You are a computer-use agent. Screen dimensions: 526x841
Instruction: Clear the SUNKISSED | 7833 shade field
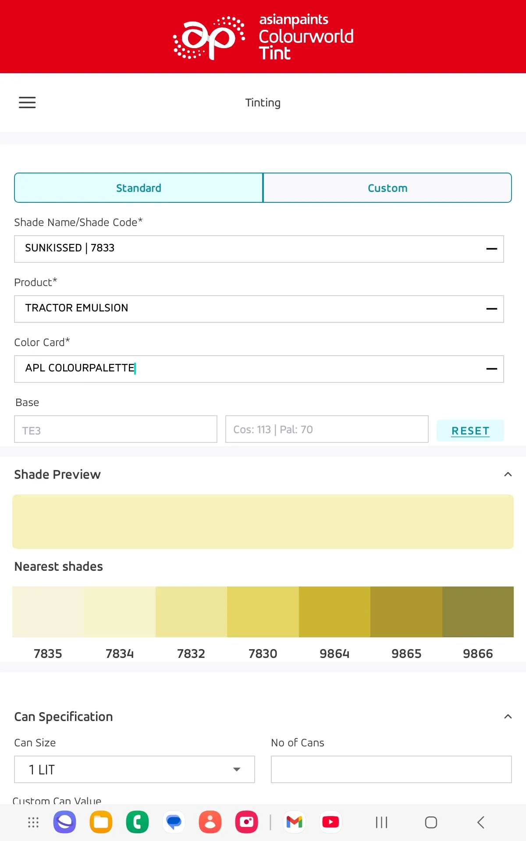[x=492, y=249]
